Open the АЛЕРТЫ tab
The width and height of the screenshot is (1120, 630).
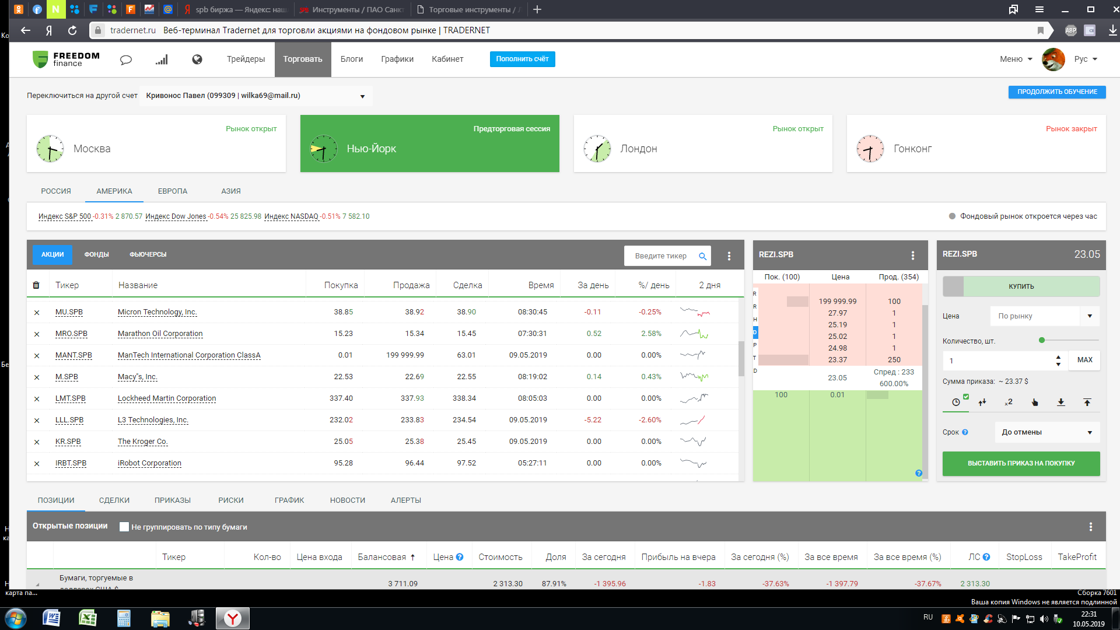[x=406, y=501]
